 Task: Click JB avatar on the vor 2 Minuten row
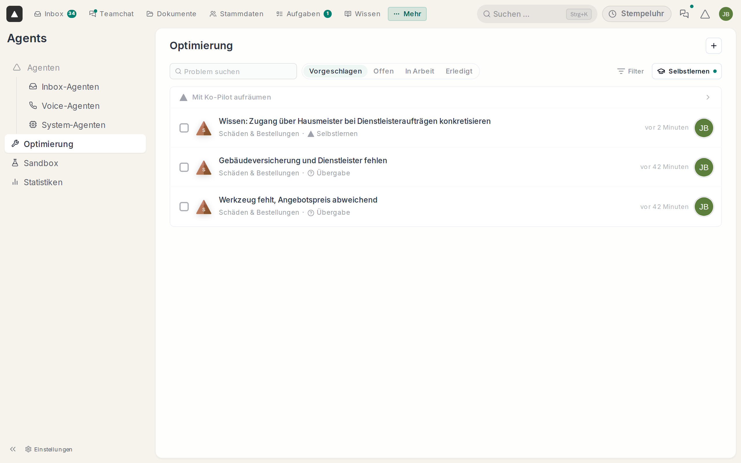704,128
